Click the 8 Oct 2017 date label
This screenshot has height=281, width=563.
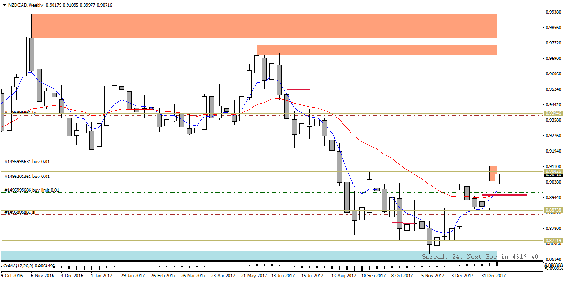tap(402, 276)
